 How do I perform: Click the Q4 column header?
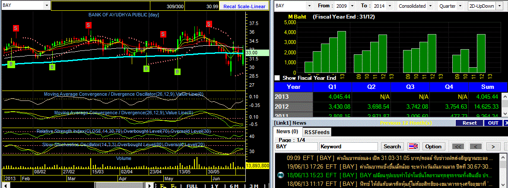point(449,87)
